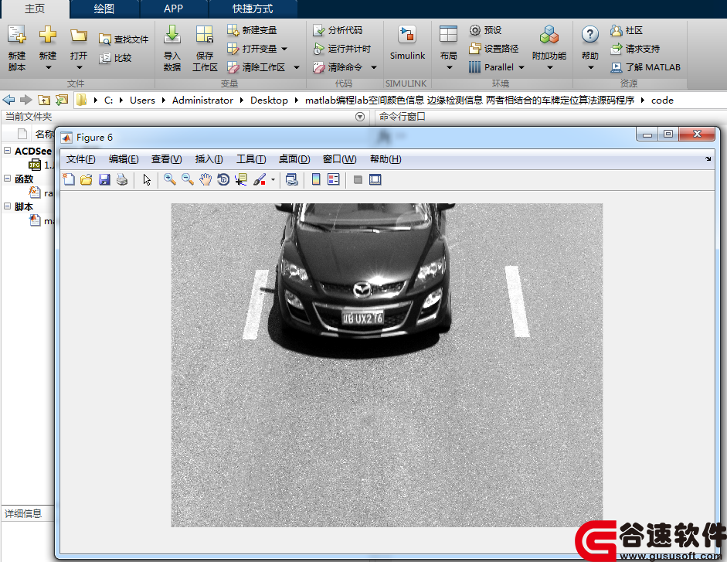
Task: Activate the zoom out magnifier tool
Action: pyautogui.click(x=187, y=179)
